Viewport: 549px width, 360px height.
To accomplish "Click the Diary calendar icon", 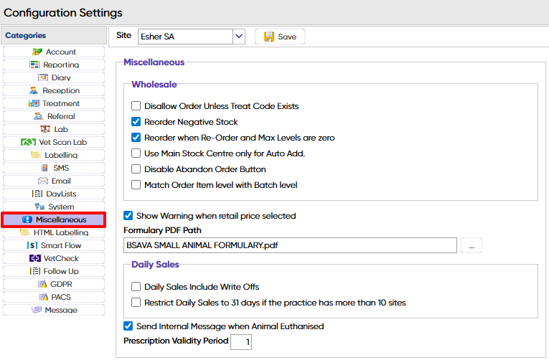I will click(x=43, y=77).
